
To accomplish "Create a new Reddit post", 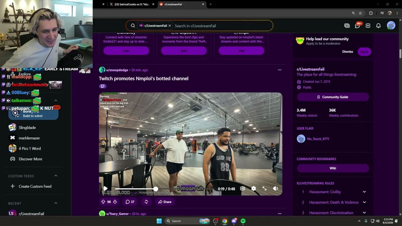I will pyautogui.click(x=368, y=26).
